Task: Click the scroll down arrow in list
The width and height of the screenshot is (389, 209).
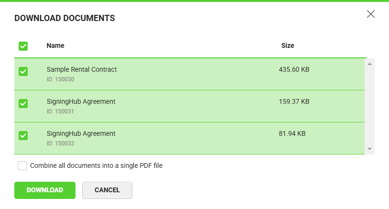Action: (369, 149)
